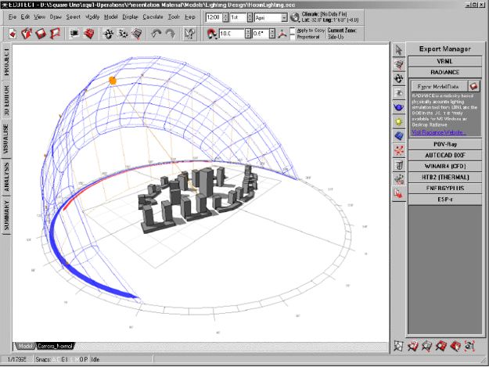The width and height of the screenshot is (489, 367).
Task: Click the second sun-shaped toolbar icon
Action: [x=123, y=34]
